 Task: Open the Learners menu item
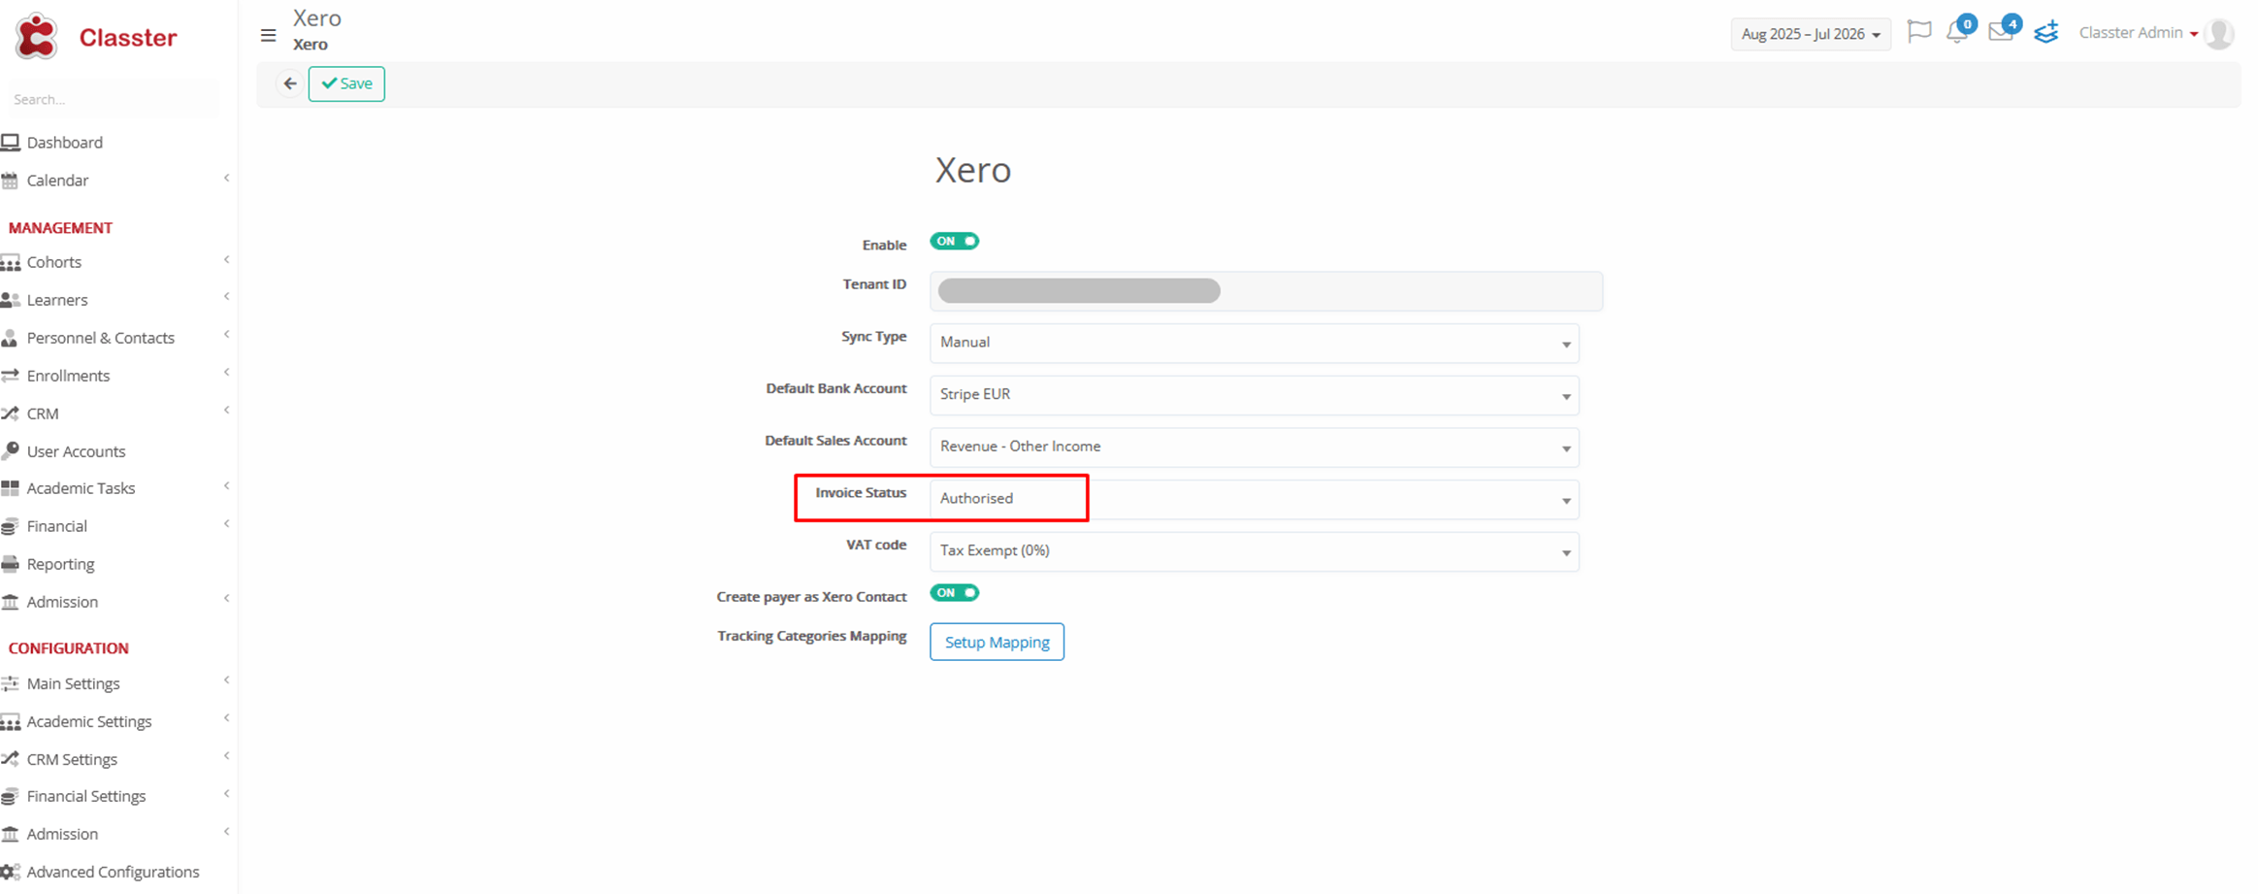point(57,300)
